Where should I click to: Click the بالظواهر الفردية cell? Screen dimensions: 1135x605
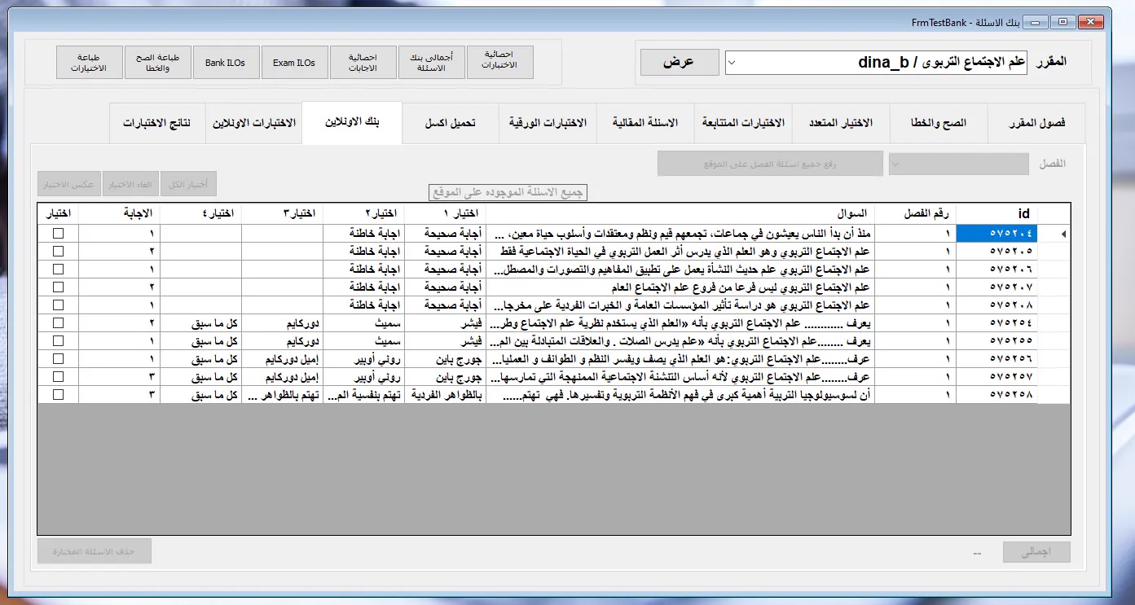tap(445, 395)
